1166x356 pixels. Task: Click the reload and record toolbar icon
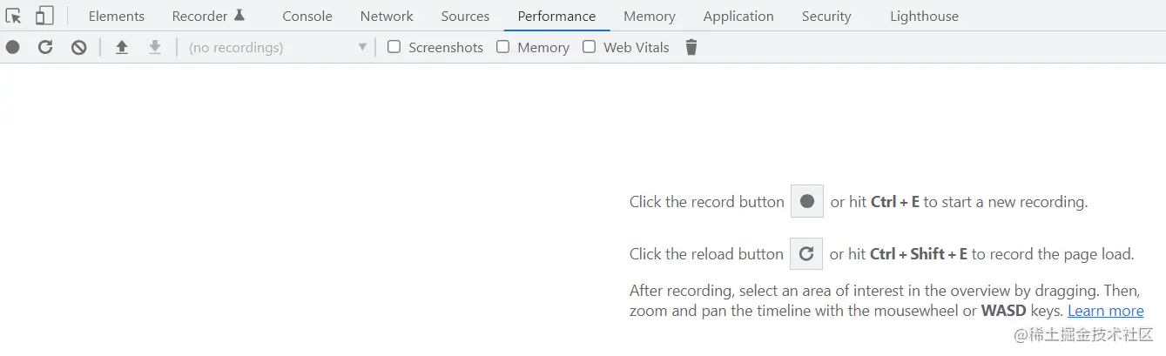tap(45, 47)
